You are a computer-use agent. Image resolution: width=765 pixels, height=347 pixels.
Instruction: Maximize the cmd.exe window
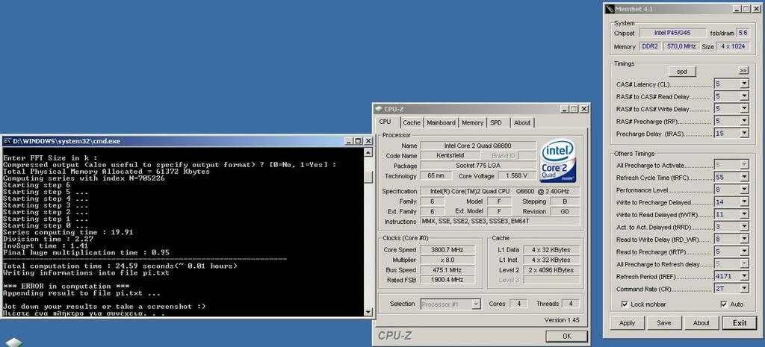358,141
